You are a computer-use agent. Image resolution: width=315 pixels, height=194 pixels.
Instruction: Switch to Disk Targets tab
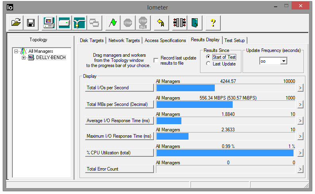(x=91, y=40)
